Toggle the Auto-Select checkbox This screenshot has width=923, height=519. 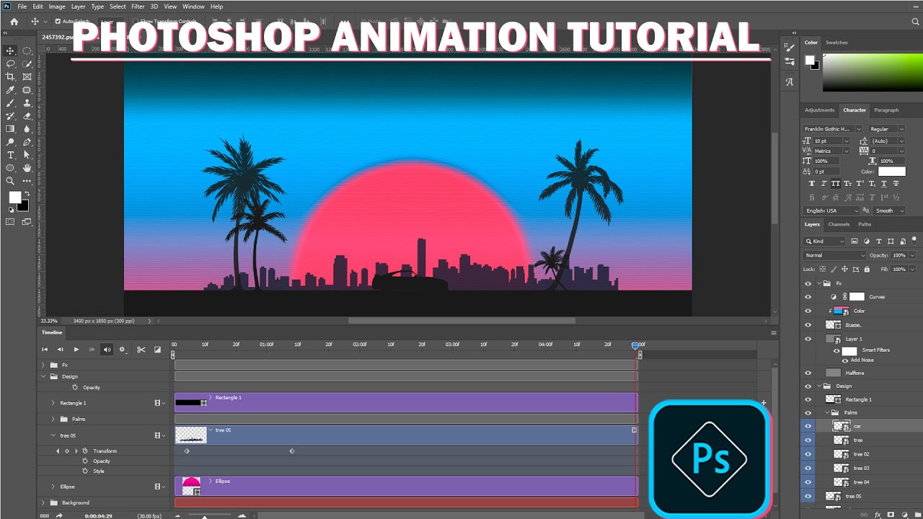[x=58, y=22]
